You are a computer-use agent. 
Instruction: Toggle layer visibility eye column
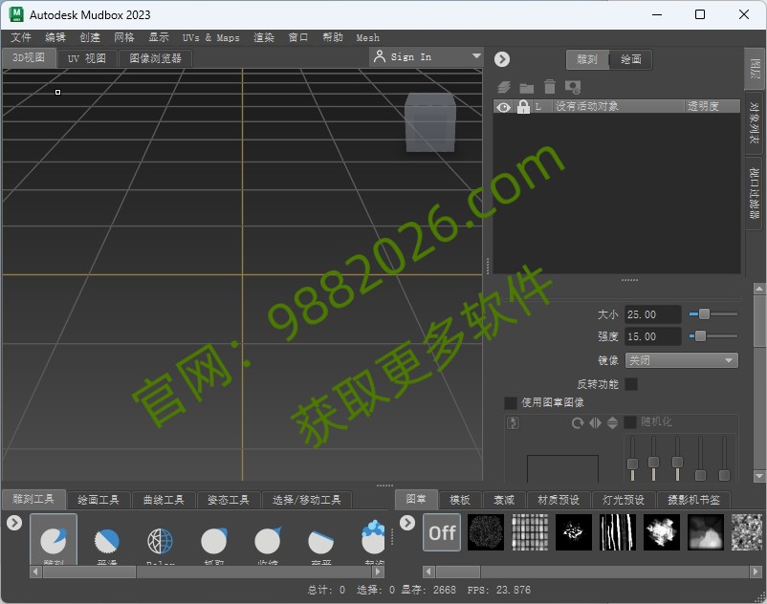[x=503, y=106]
